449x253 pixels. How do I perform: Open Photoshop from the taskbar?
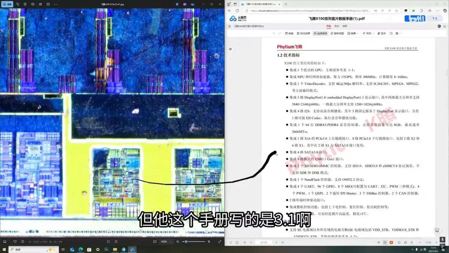tap(106, 250)
